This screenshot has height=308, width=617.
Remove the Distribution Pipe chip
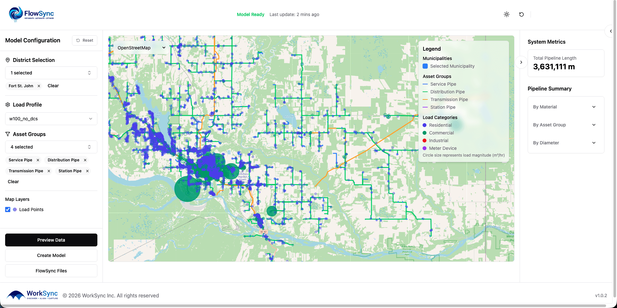[85, 160]
